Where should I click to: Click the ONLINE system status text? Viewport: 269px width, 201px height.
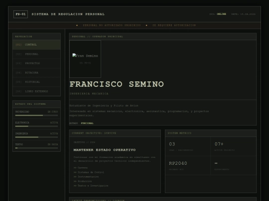pos(221,14)
